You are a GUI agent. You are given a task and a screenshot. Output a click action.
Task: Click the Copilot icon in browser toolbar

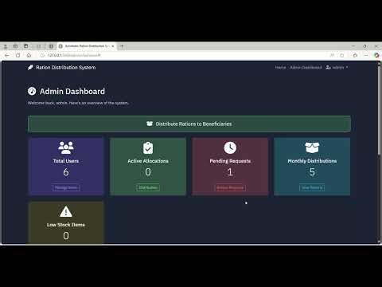[376, 55]
